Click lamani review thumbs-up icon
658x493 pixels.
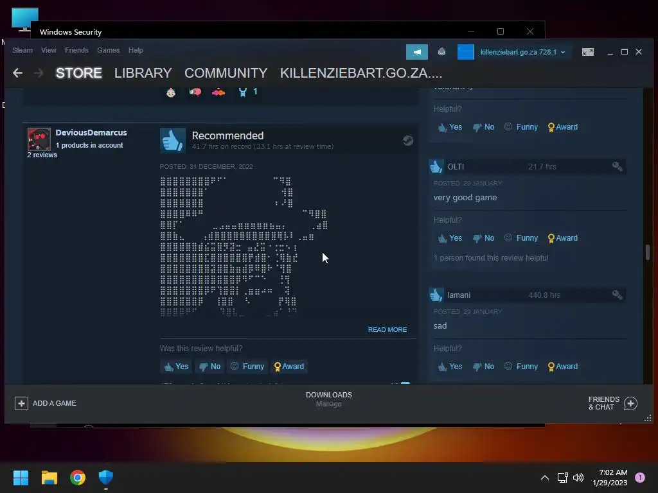pos(436,295)
